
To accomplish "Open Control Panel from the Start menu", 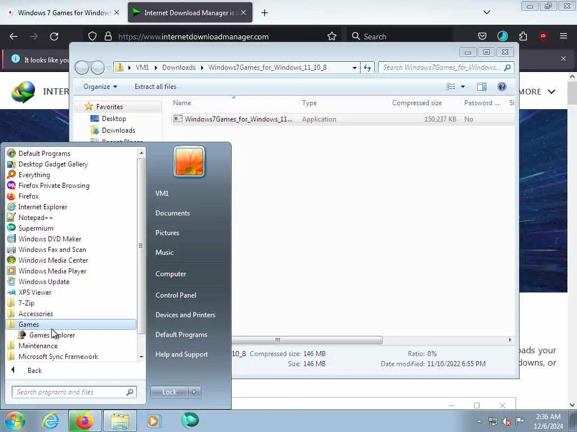I will click(176, 295).
